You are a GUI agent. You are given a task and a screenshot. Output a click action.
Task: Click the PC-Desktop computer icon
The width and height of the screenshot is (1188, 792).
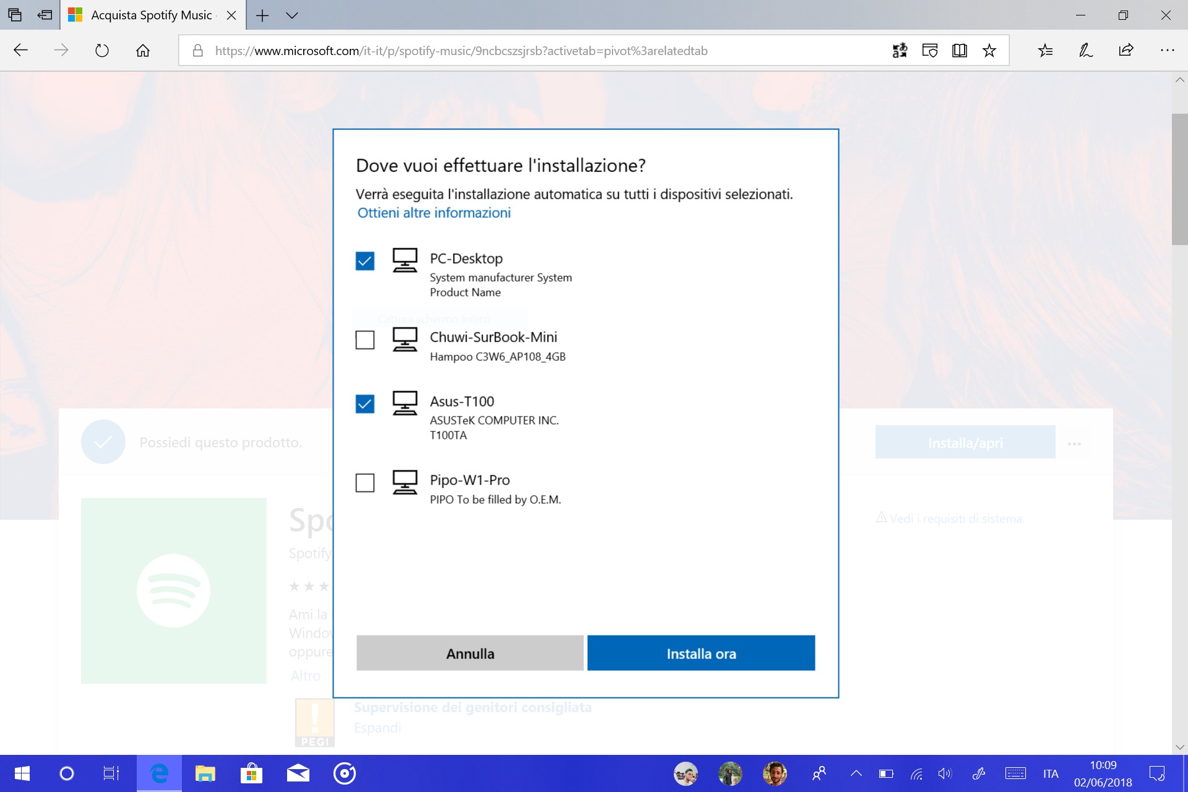pos(405,260)
